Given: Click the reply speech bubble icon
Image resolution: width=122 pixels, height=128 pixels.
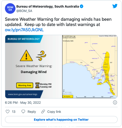Looking at the screenshot, I should (x=23, y=112).
